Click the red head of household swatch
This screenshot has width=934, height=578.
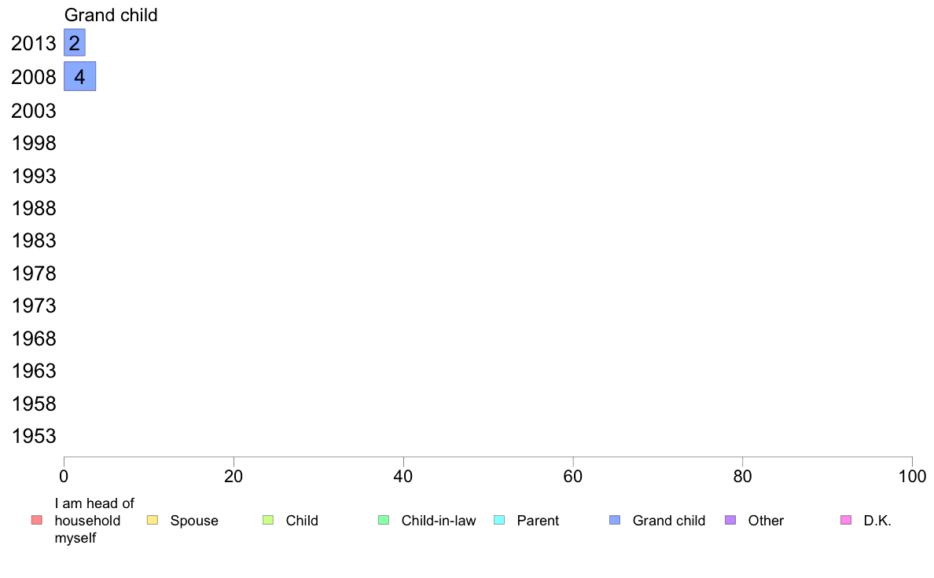click(37, 520)
